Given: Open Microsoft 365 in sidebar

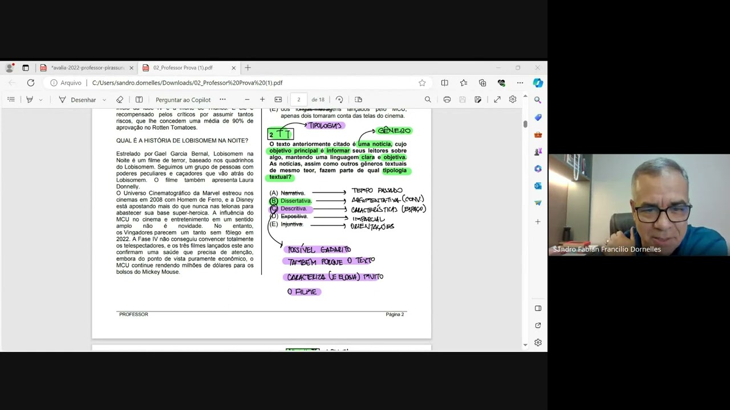Looking at the screenshot, I should [538, 169].
